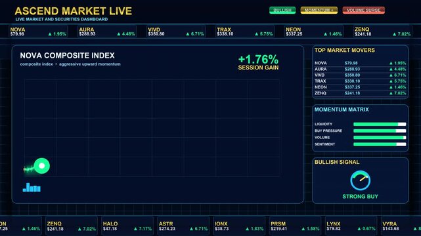Image resolution: width=421 pixels, height=236 pixels.
Task: Select LYNX in the bottom ticker strip
Action: click(x=351, y=226)
